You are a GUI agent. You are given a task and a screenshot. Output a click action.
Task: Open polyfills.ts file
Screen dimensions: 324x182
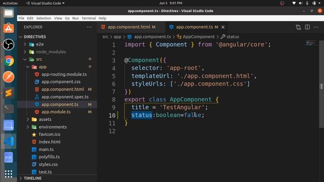(x=49, y=157)
